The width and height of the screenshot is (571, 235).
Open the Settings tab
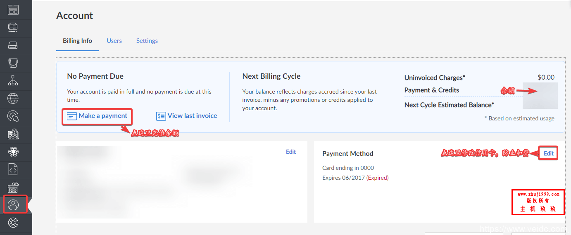[147, 41]
